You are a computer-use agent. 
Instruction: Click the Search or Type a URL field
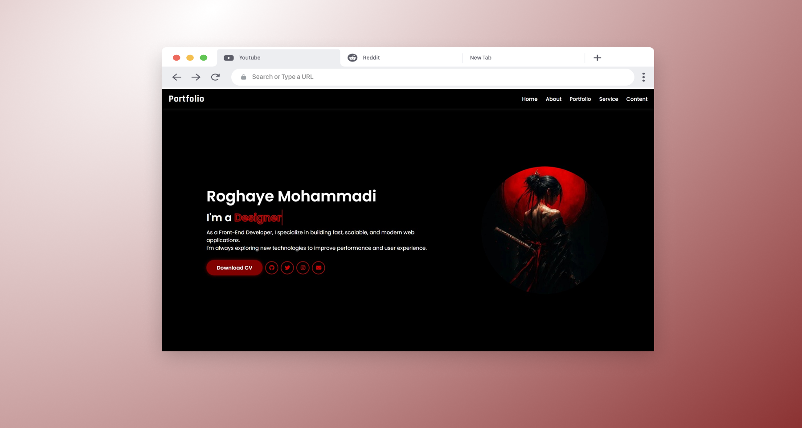pos(432,77)
